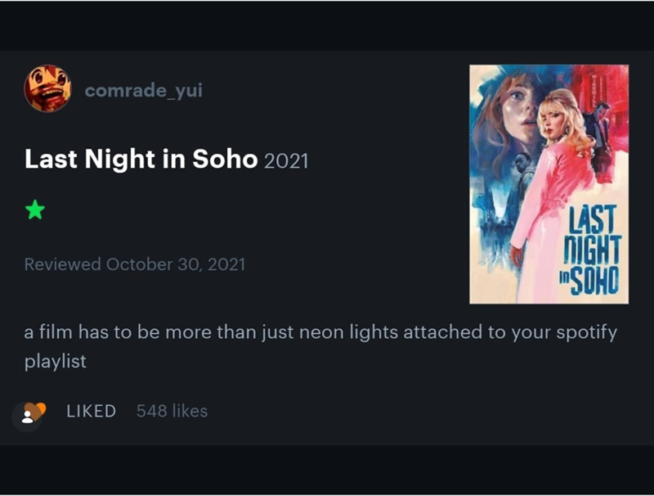This screenshot has width=654, height=496.
Task: Click the release year 2021
Action: (x=288, y=160)
